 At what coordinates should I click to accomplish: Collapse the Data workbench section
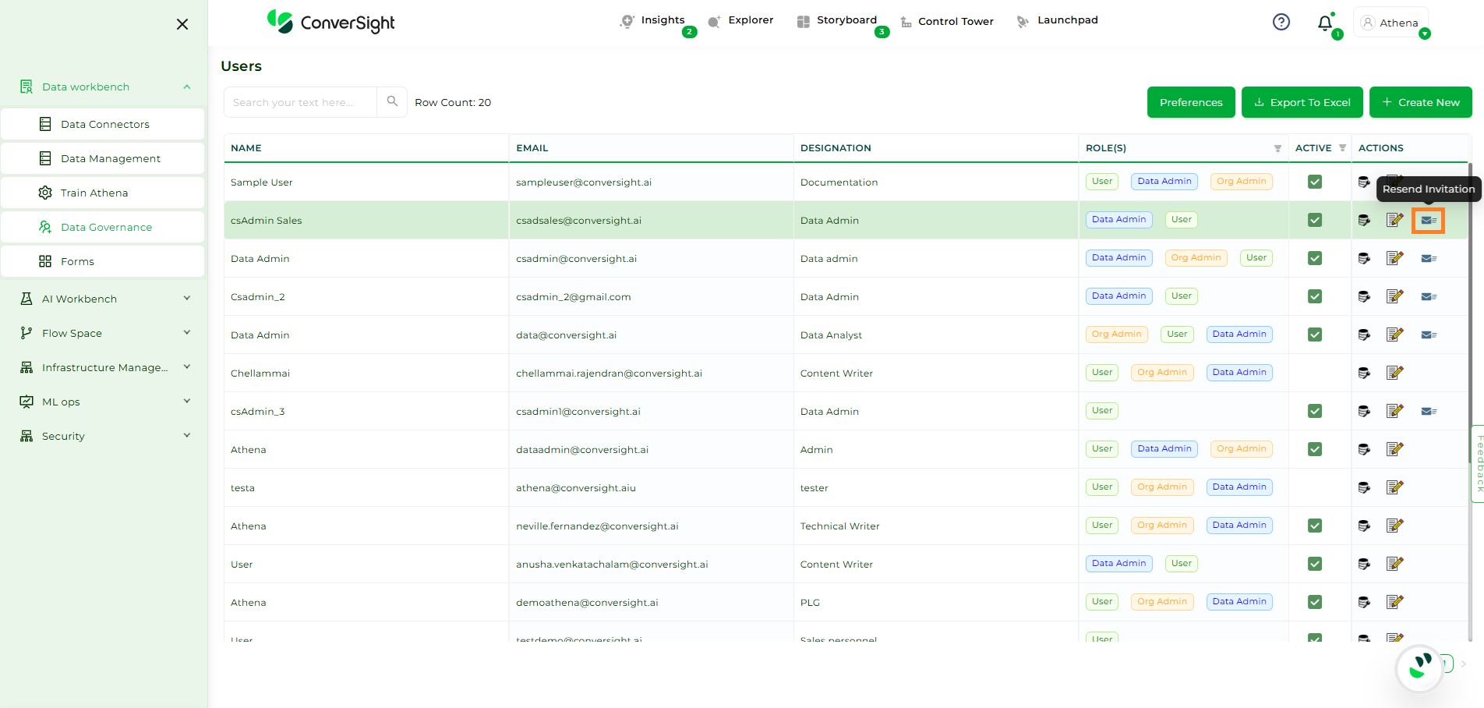coord(186,87)
